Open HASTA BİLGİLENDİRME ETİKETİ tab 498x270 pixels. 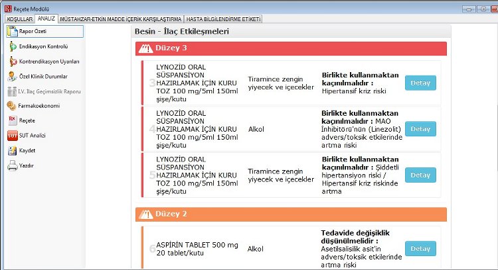pyautogui.click(x=223, y=19)
